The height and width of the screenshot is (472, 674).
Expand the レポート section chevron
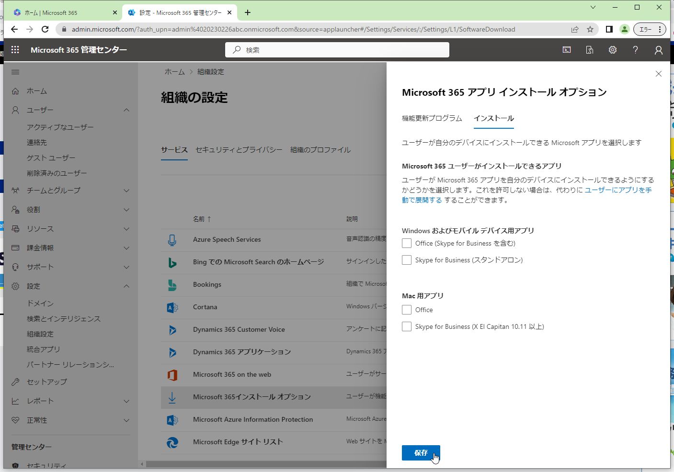coord(126,401)
